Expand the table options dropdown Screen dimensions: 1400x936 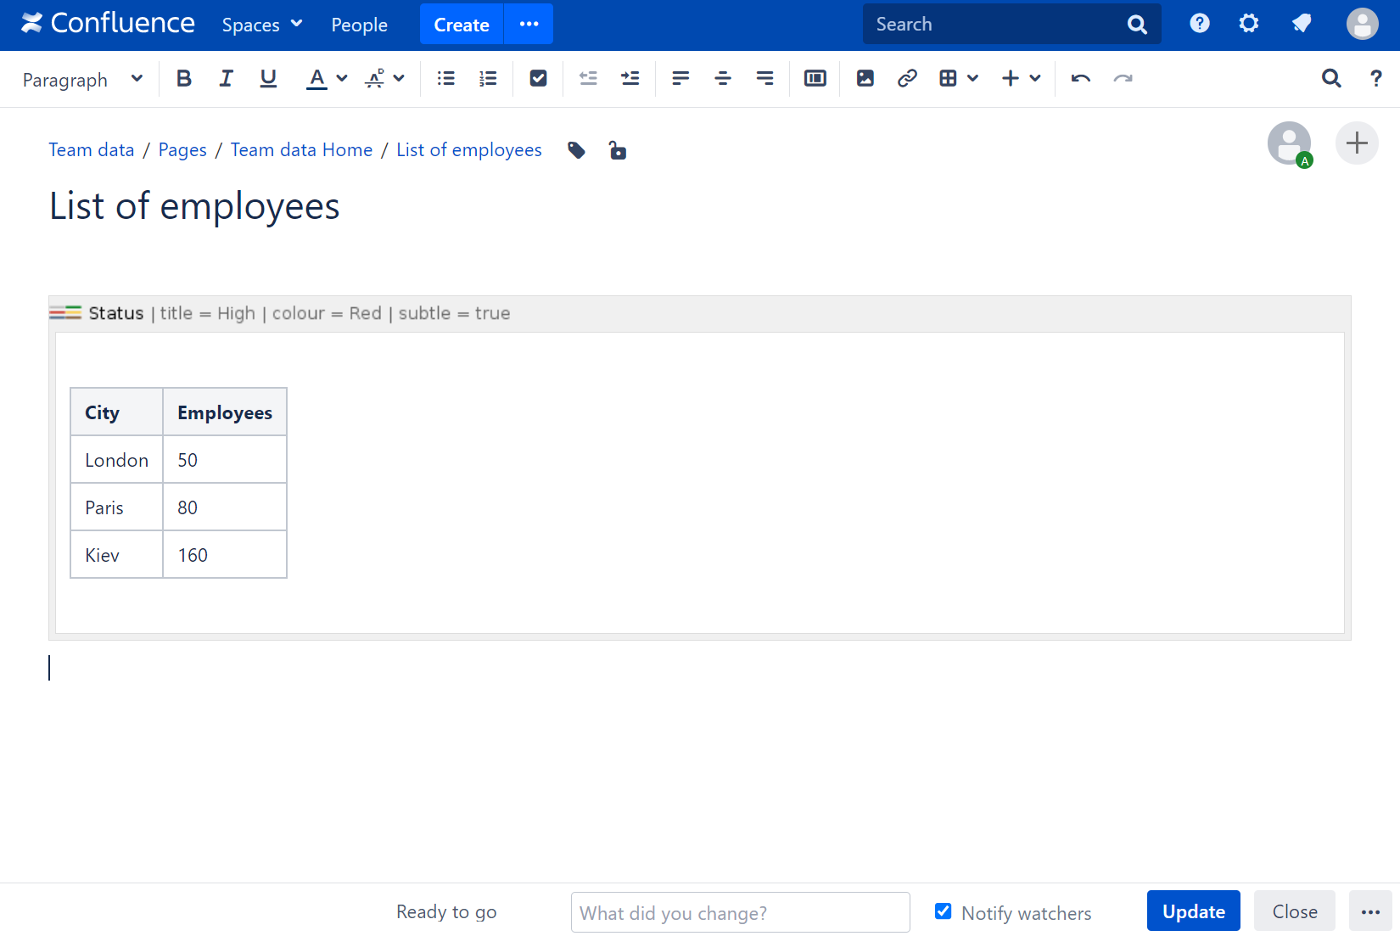pyautogui.click(x=972, y=79)
